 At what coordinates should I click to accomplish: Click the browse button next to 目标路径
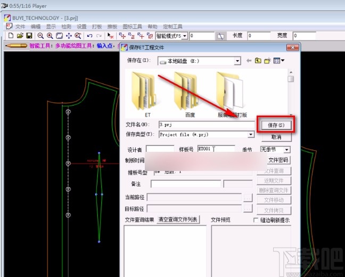pos(248,208)
